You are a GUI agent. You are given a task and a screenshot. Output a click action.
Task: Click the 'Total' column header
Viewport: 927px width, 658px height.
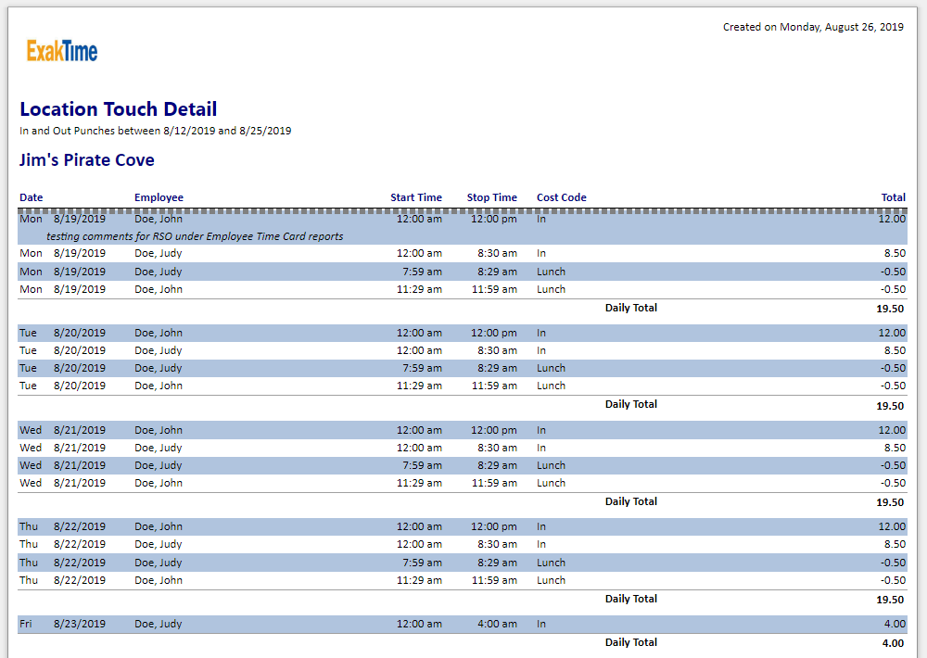894,197
